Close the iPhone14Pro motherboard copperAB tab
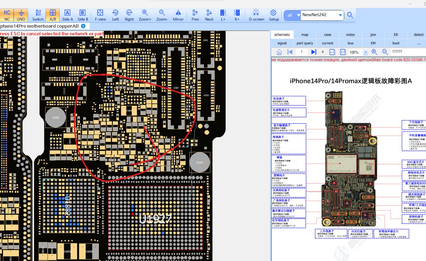This screenshot has height=261, width=426. (83, 26)
